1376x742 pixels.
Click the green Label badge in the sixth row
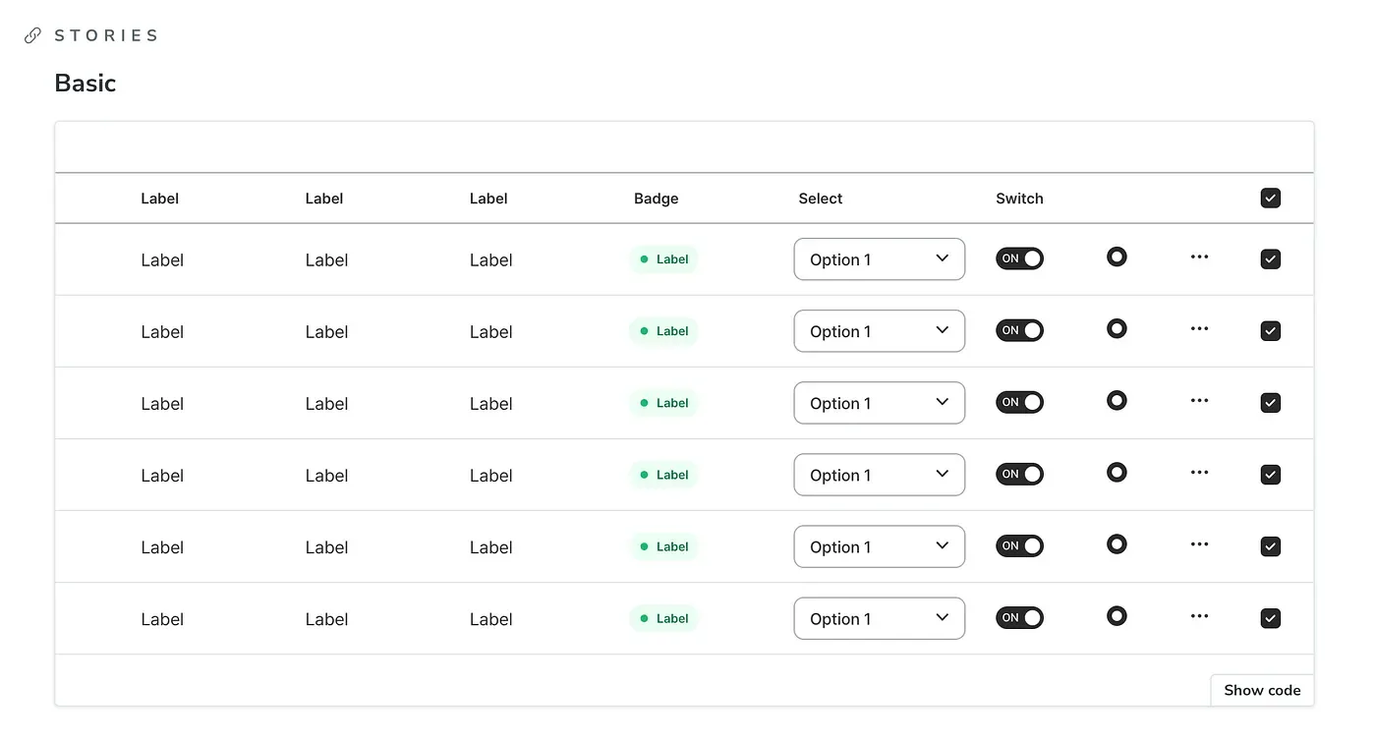click(663, 618)
